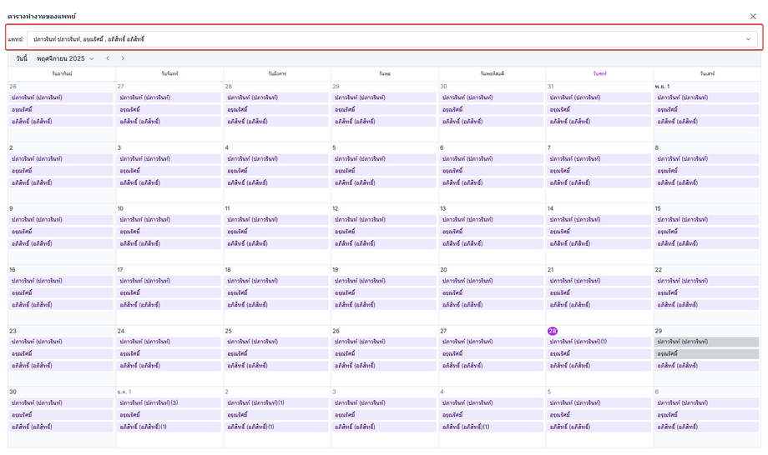This screenshot has height=455, width=768.
Task: Jump to today with วันนี้ button
Action: (x=22, y=58)
